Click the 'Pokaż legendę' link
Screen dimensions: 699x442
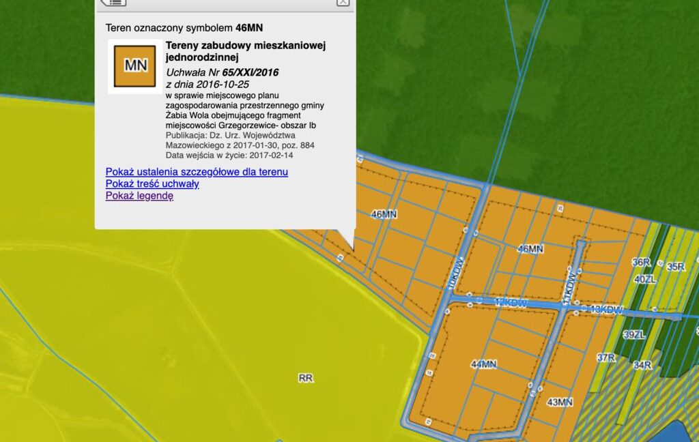(x=139, y=196)
